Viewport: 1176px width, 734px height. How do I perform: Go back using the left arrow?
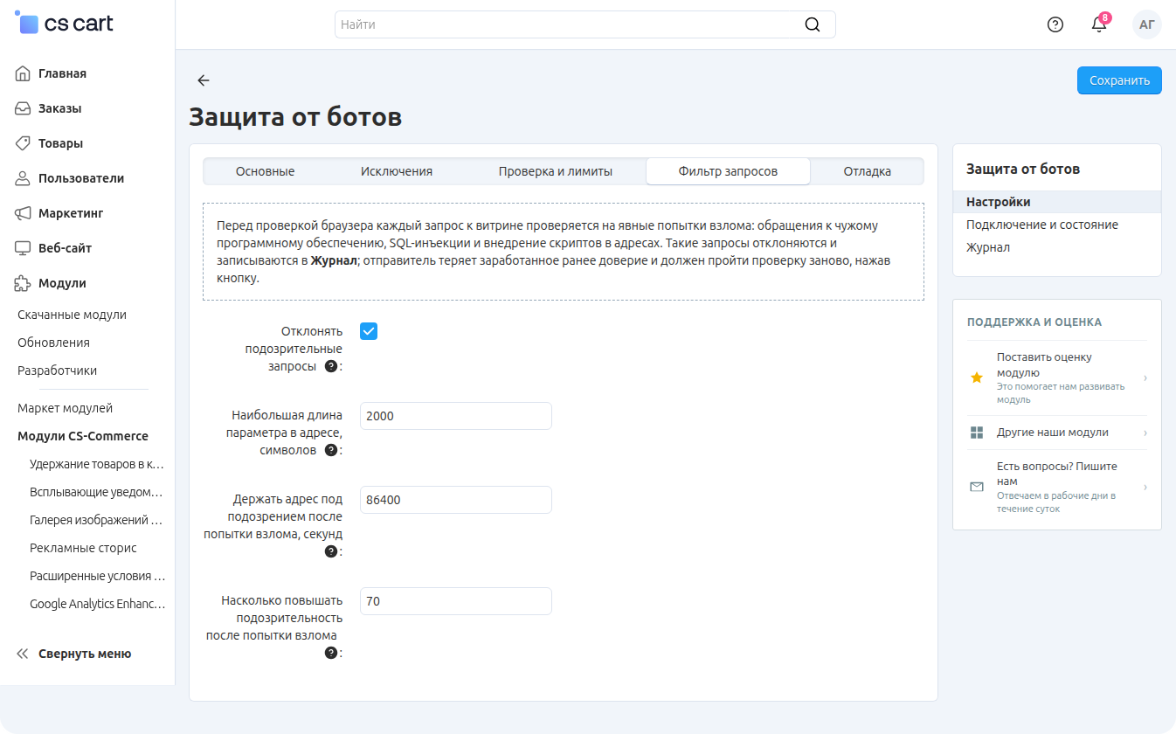click(204, 80)
